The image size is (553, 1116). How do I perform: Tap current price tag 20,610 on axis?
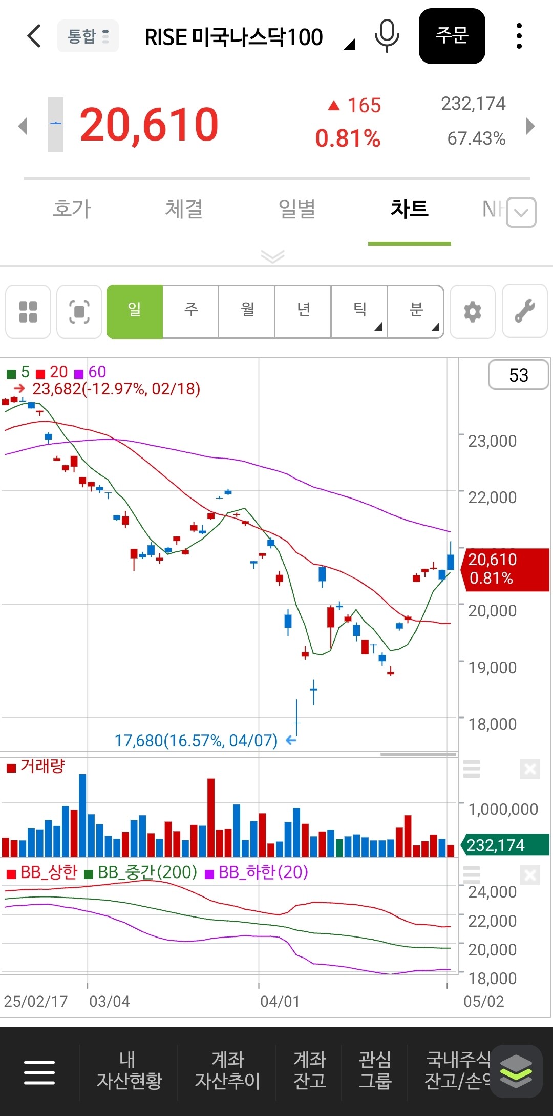(x=505, y=569)
